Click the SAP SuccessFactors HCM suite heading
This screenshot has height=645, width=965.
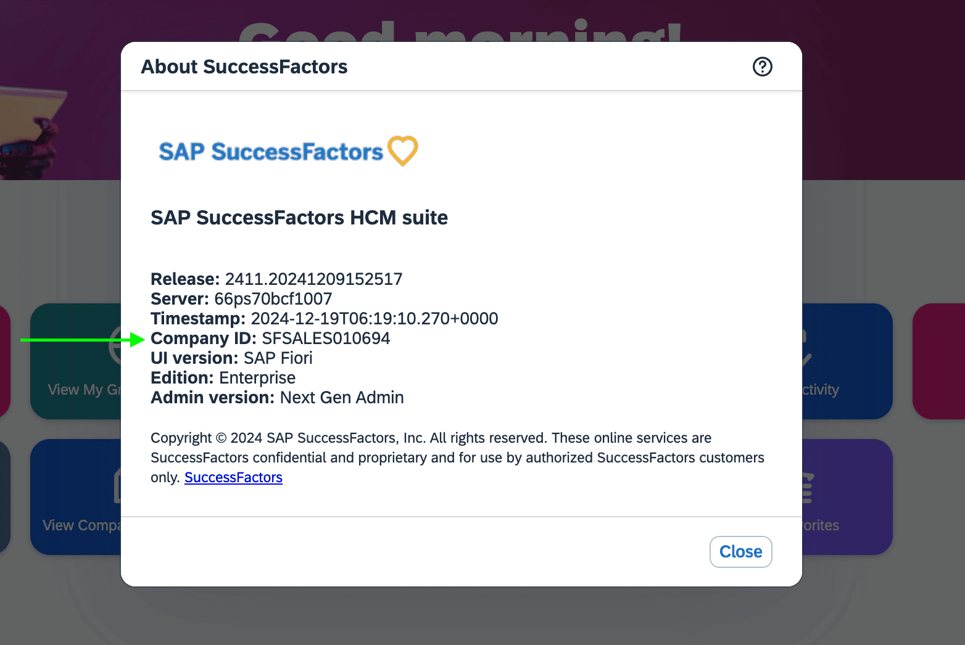point(299,218)
